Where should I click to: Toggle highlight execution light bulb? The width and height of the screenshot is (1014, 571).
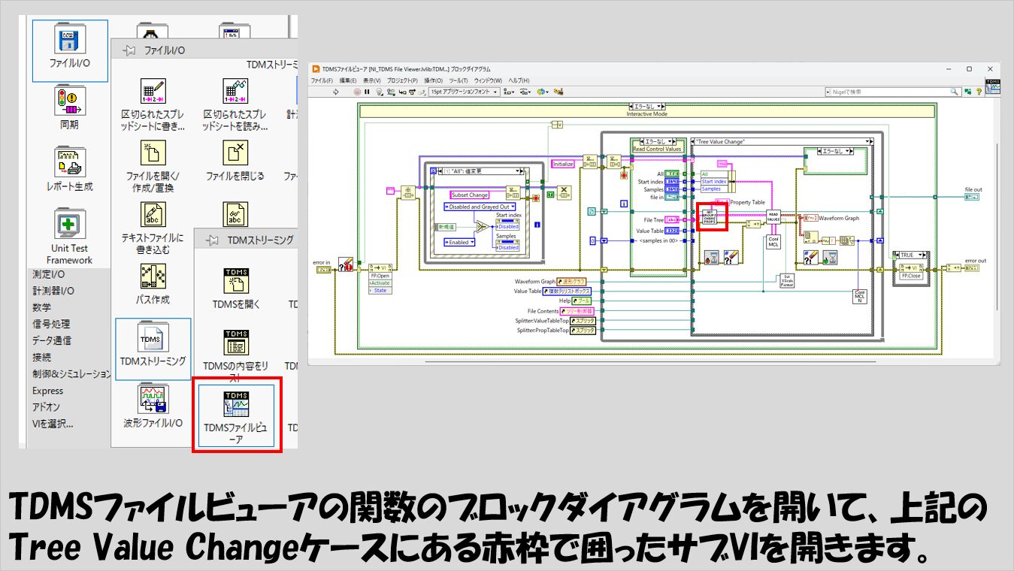pyautogui.click(x=380, y=92)
